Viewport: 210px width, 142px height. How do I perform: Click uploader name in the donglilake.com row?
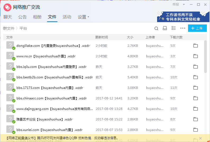tap(155, 46)
